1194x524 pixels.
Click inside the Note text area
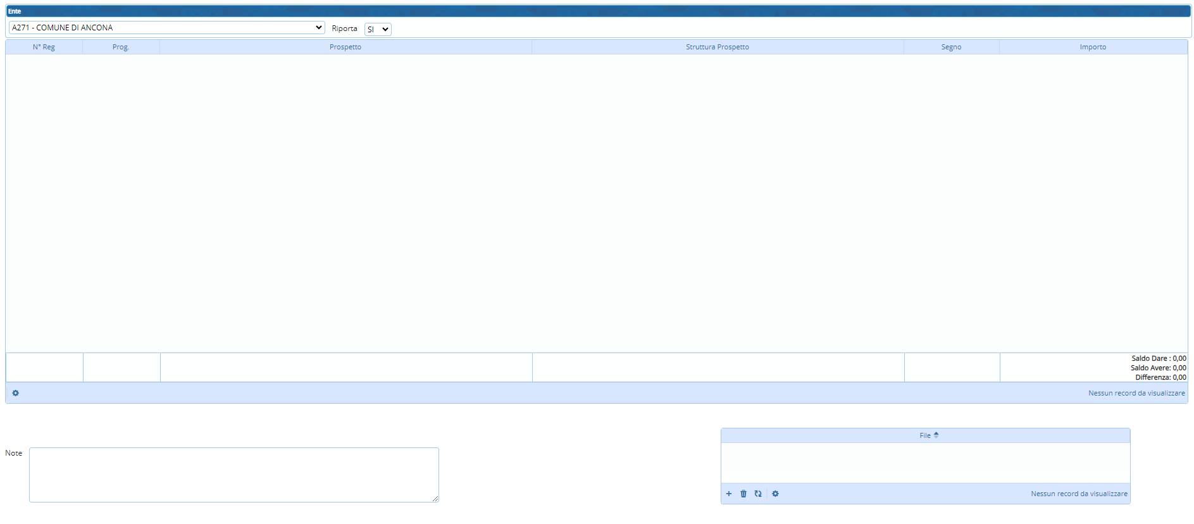233,475
